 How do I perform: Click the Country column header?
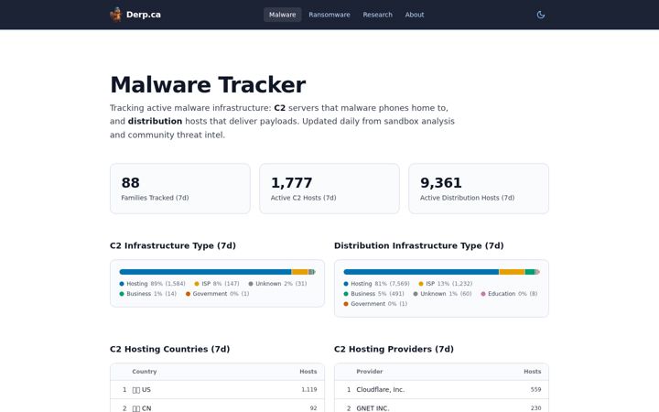(145, 372)
